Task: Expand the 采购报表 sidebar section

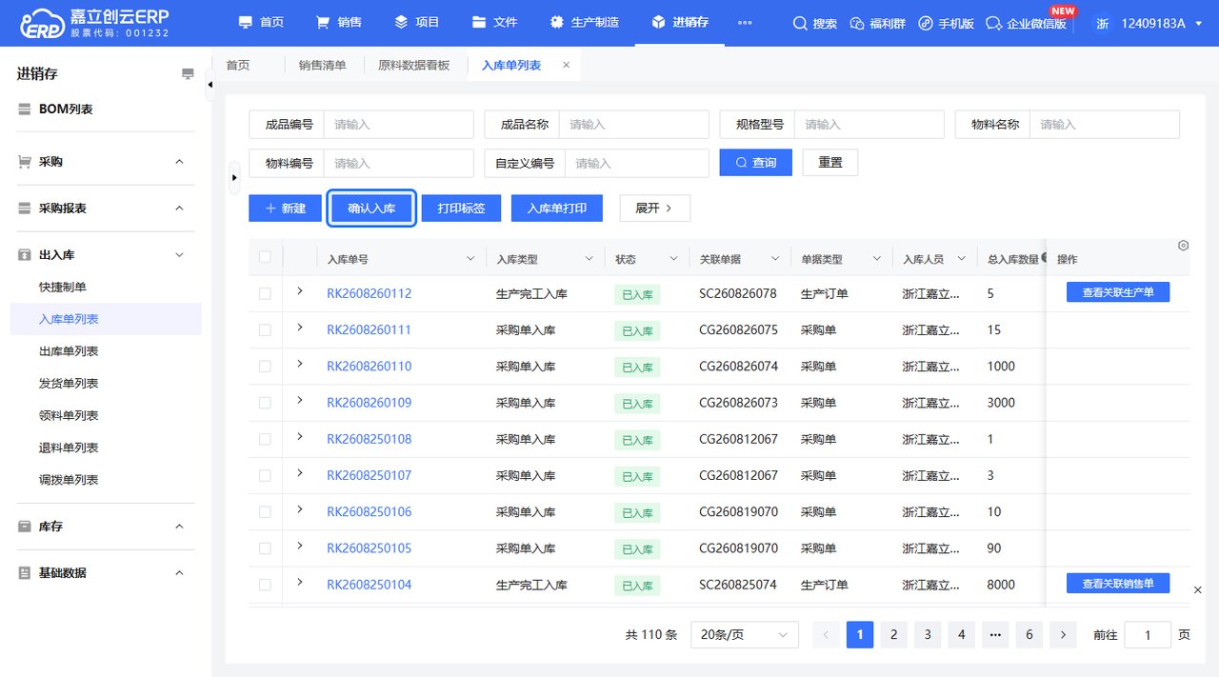Action: point(179,209)
